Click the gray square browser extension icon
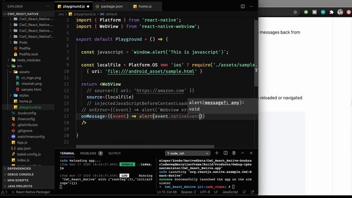The height and width of the screenshot is (198, 352). point(314,12)
